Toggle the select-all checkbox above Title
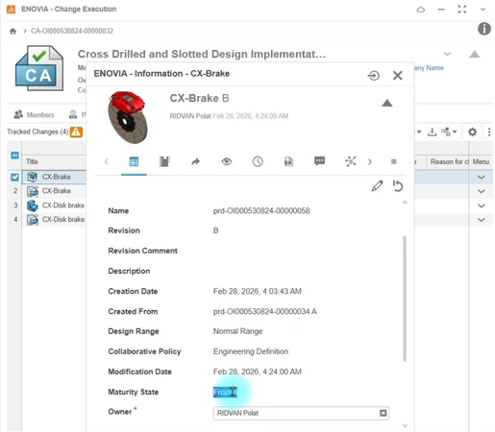 [14, 156]
